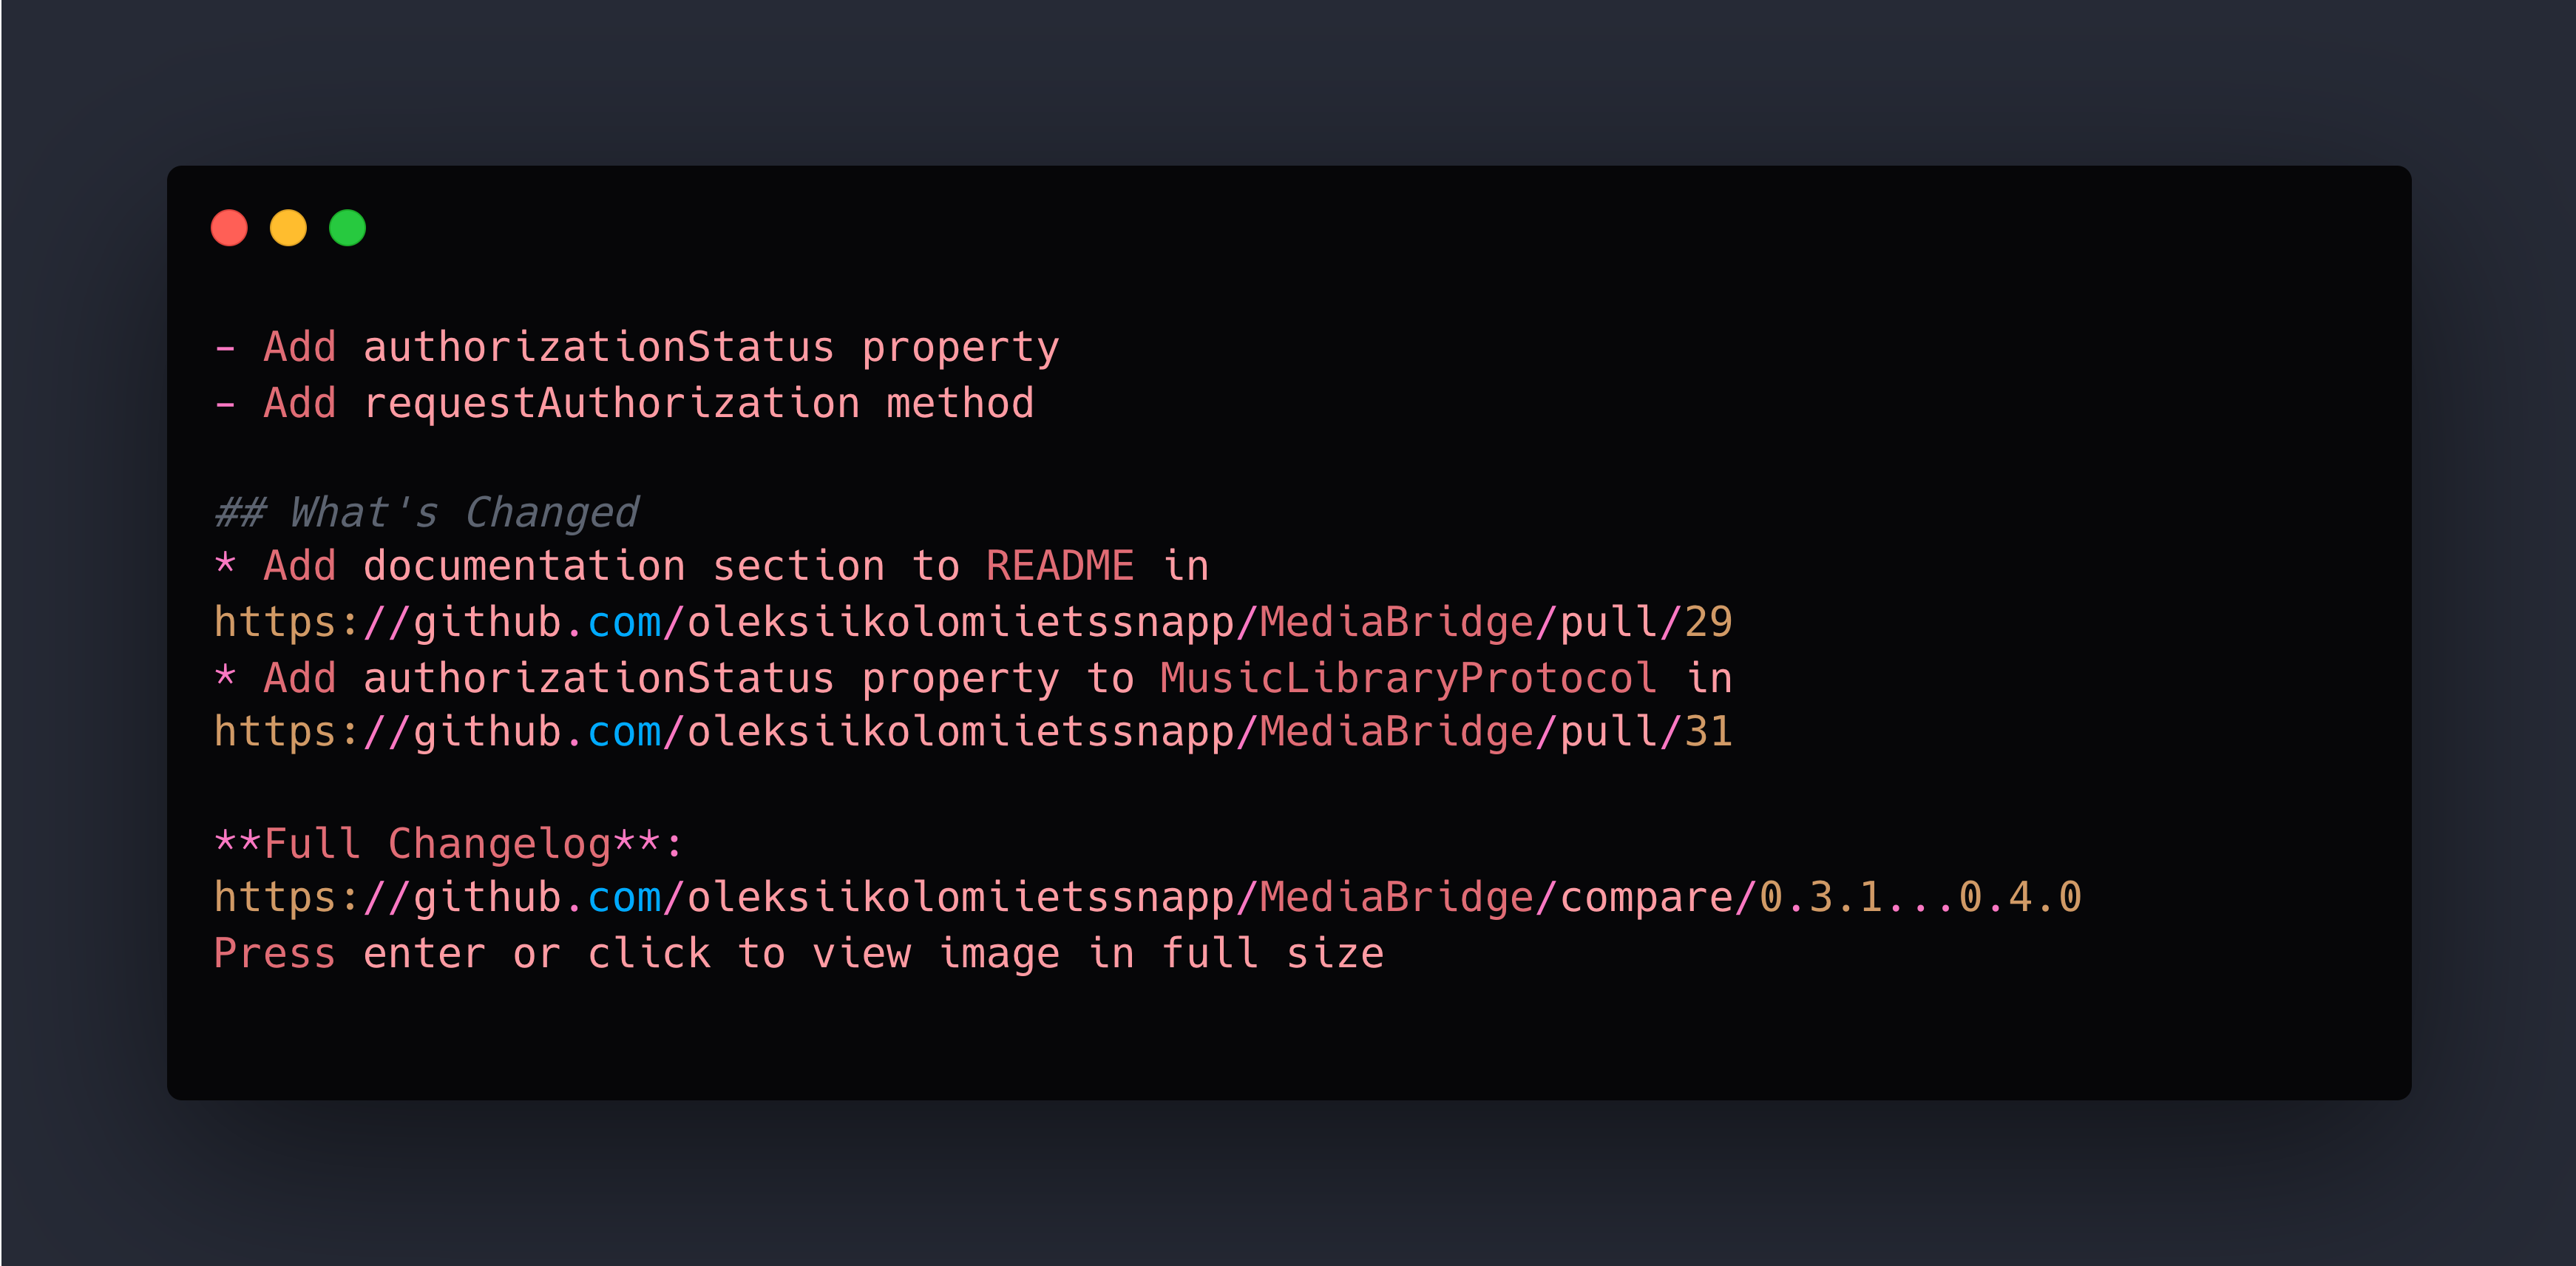The height and width of the screenshot is (1266, 2576).
Task: Click the red close dot
Action: pos(229,228)
